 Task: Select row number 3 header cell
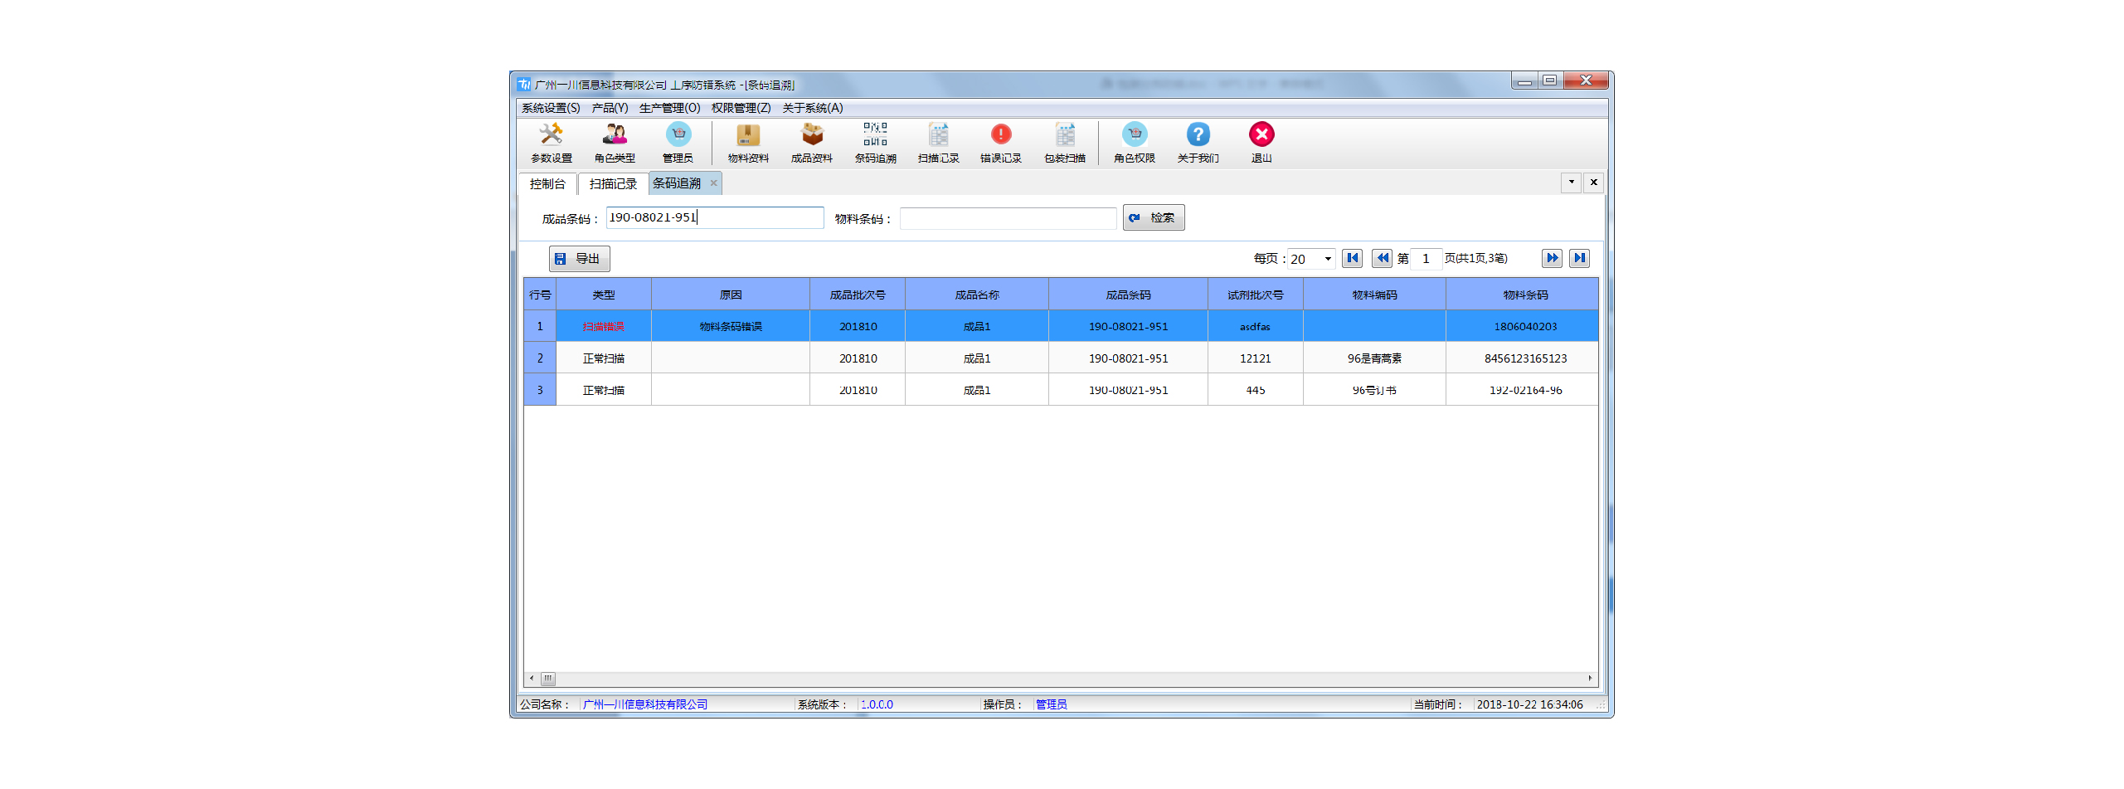click(540, 390)
